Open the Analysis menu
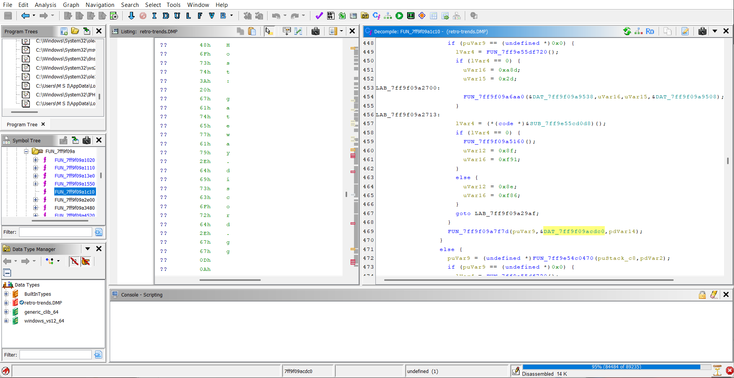 [45, 5]
